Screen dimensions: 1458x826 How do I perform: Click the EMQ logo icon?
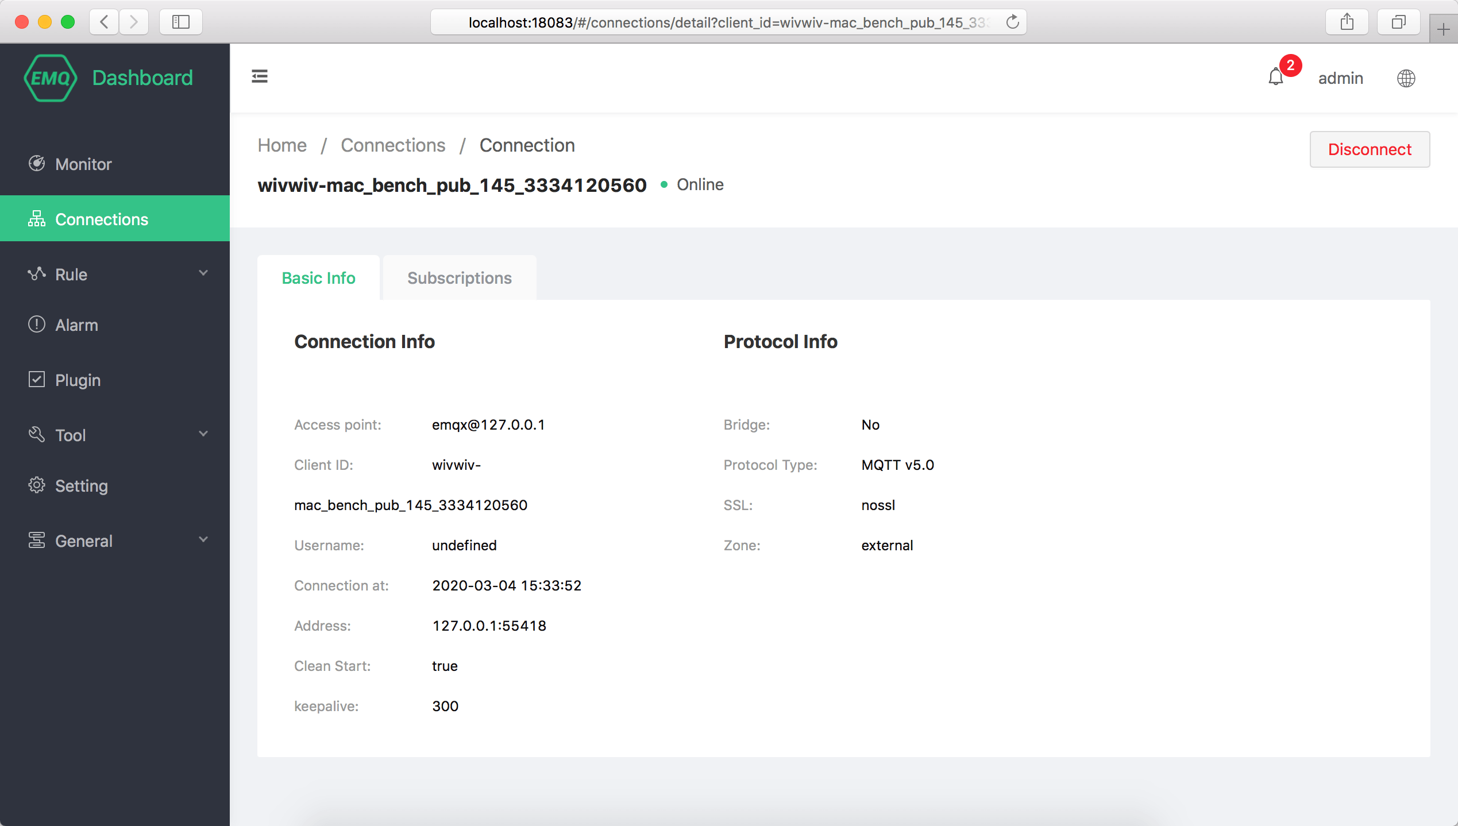(x=51, y=78)
